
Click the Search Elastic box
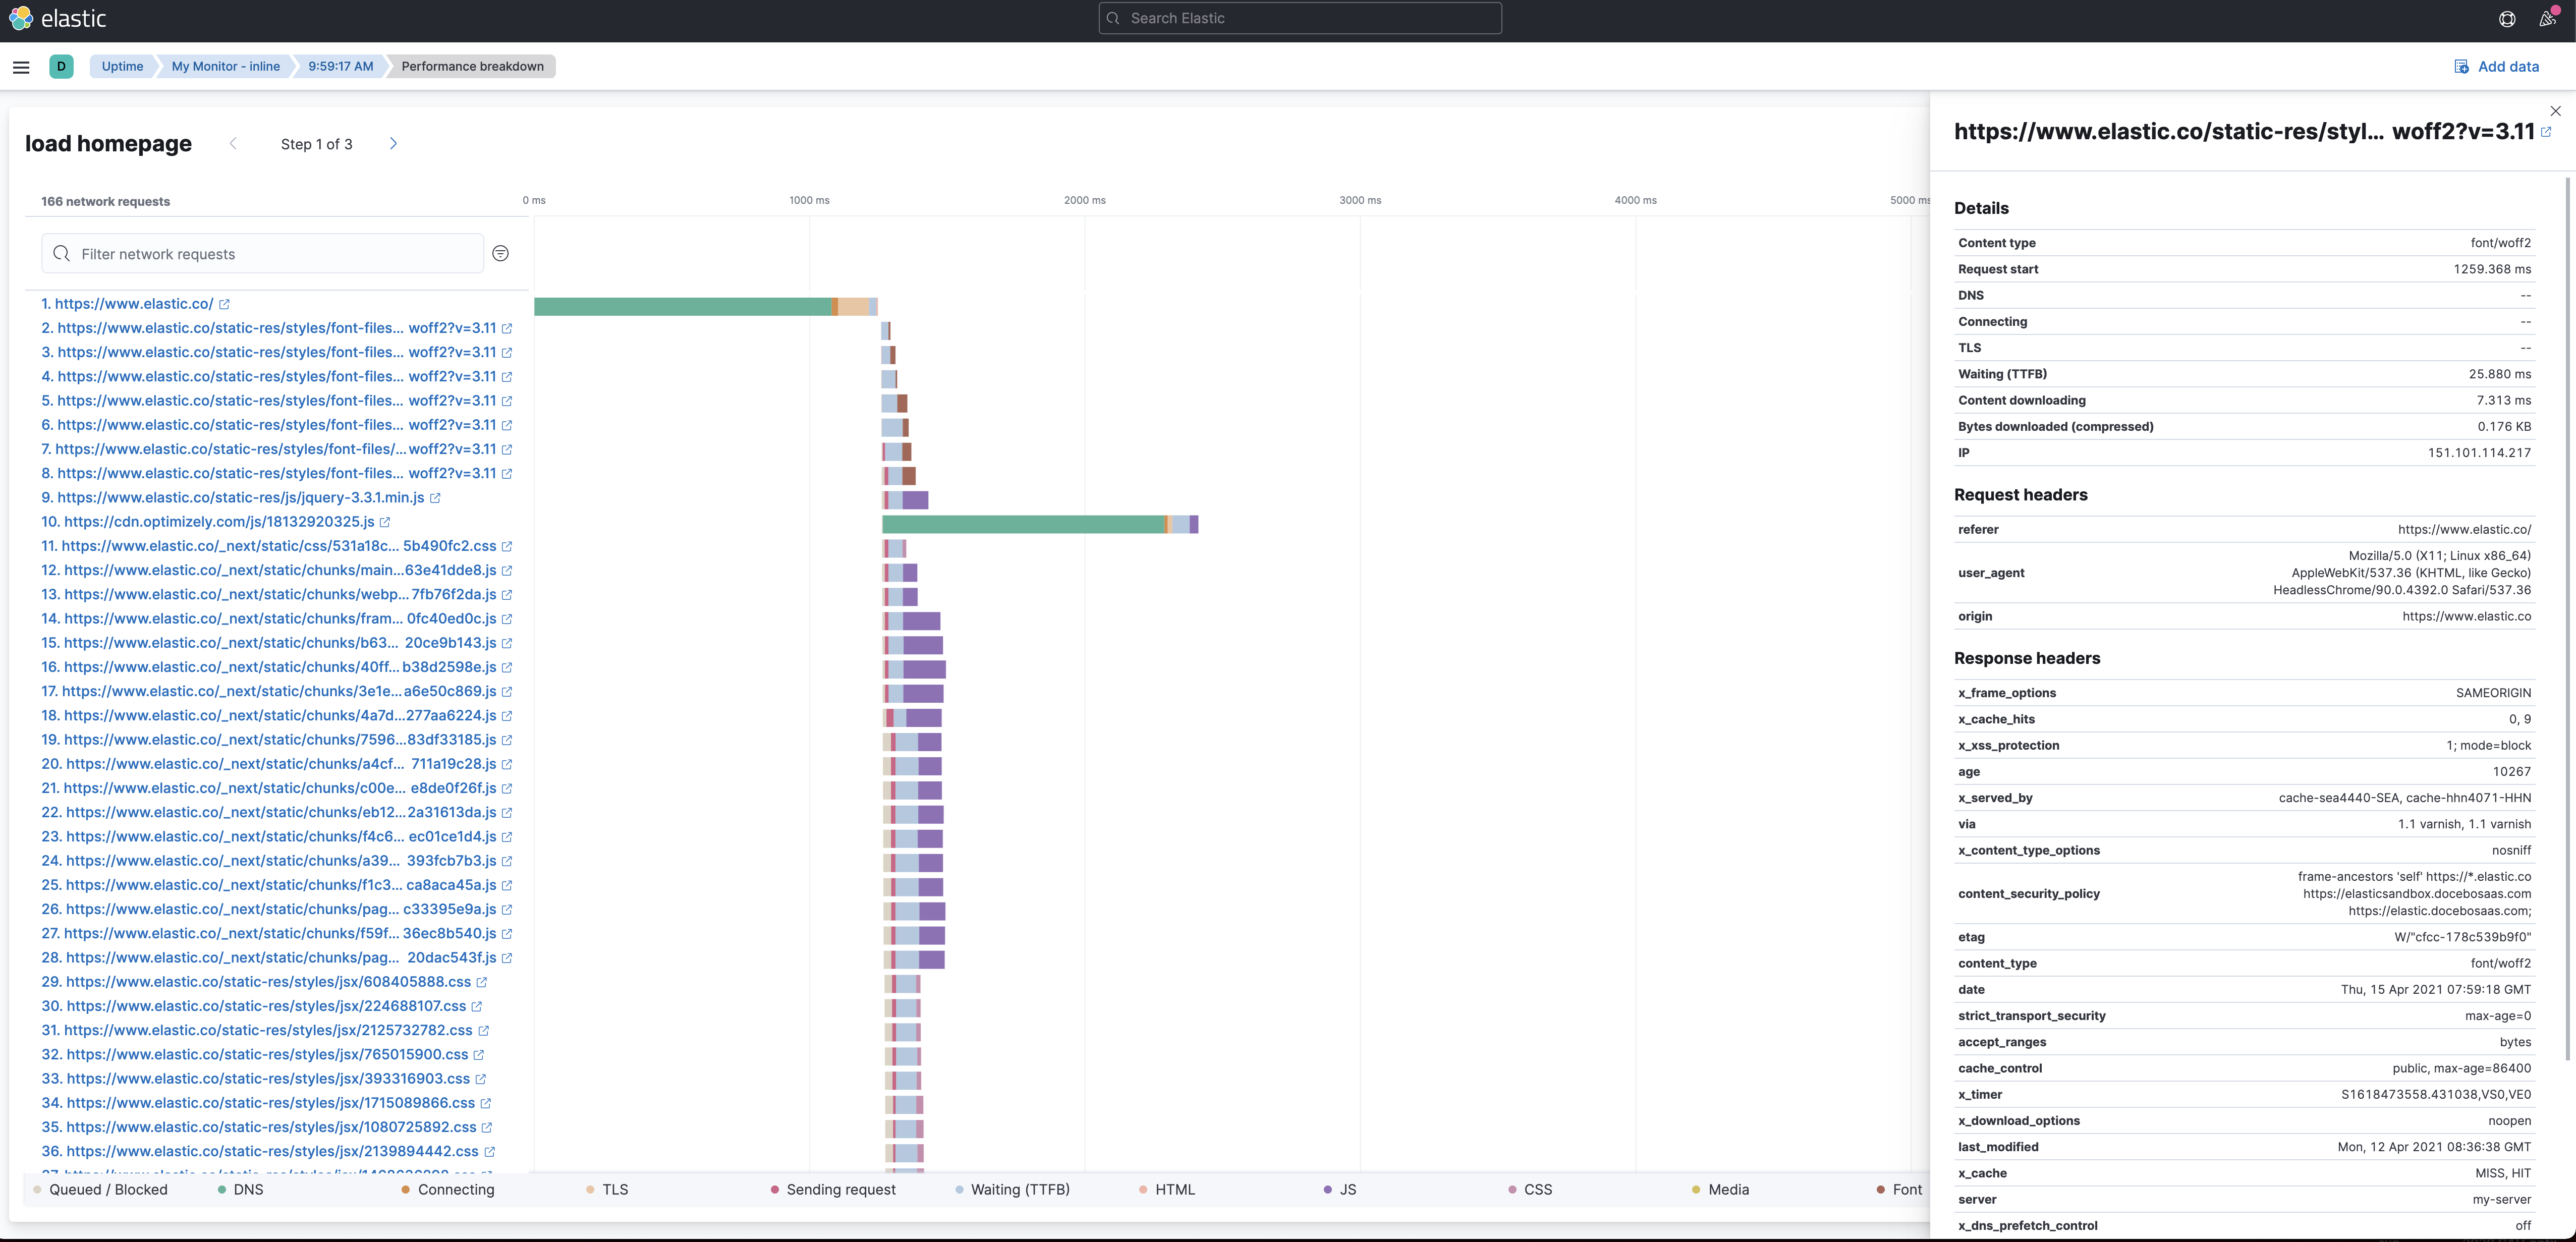click(1300, 18)
